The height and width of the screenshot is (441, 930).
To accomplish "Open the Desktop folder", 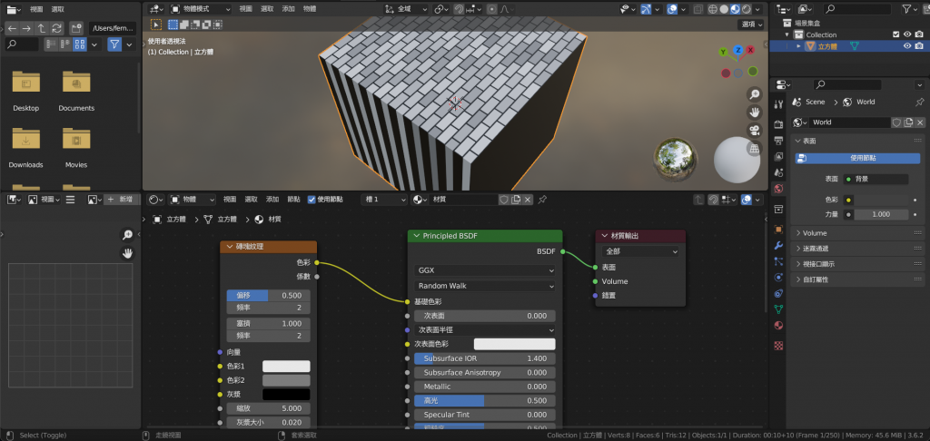I will [x=26, y=91].
